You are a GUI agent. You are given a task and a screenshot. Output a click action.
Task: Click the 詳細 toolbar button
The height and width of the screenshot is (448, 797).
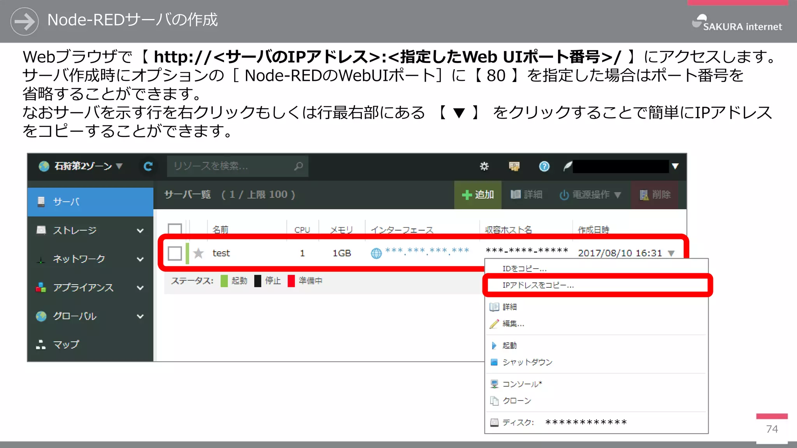[527, 195]
